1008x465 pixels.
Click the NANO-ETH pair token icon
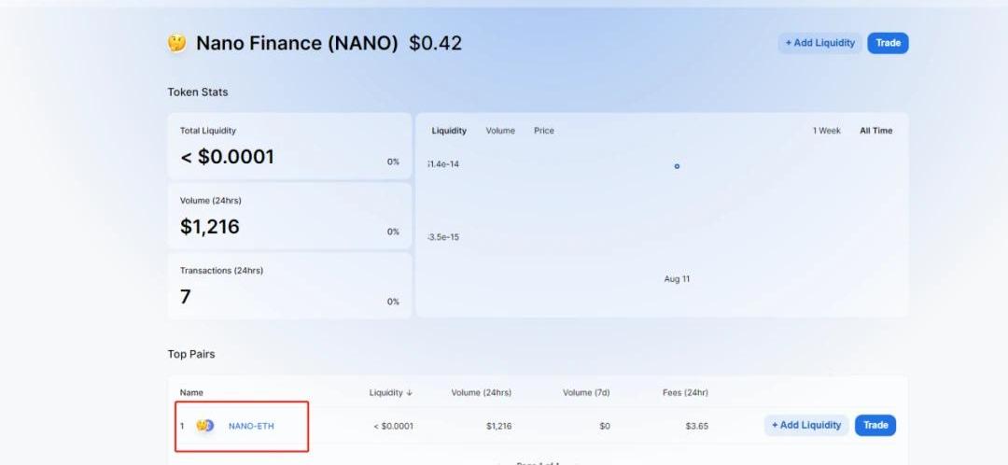click(204, 426)
